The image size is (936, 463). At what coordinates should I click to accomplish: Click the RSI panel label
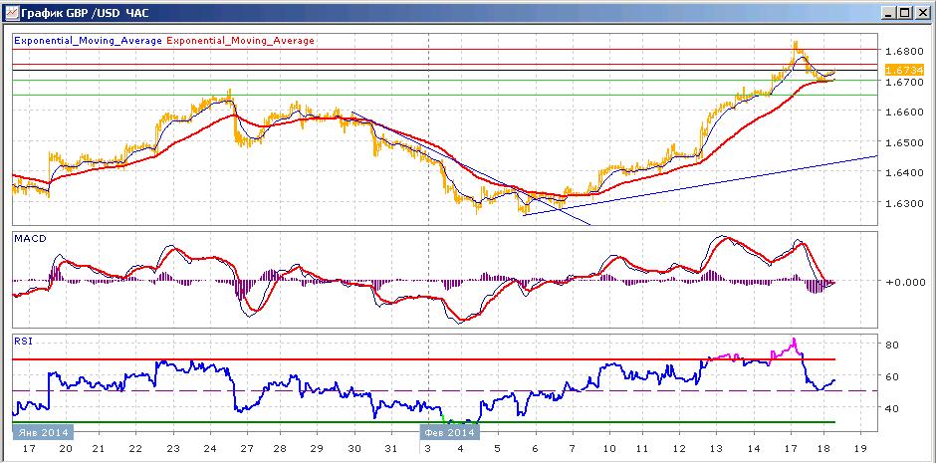click(21, 342)
